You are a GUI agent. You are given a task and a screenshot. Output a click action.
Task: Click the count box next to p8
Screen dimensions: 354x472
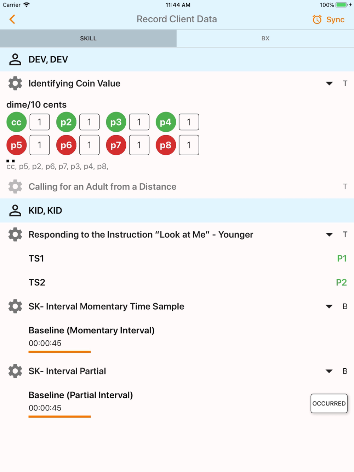[189, 145]
